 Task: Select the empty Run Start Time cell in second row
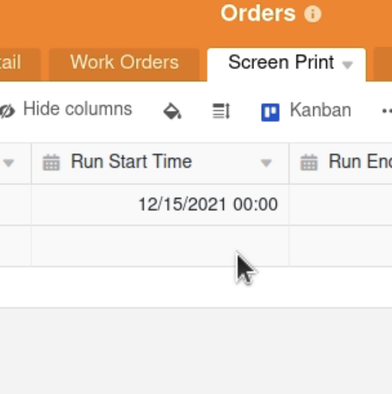pos(160,245)
